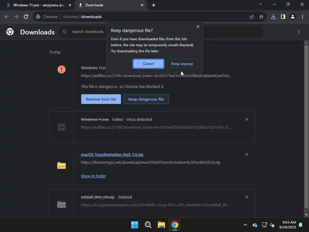Click the scrollbar down arrow
Viewport: 309px width, 232px height.
coord(306,215)
